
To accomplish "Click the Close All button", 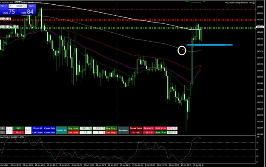I will [37, 128].
